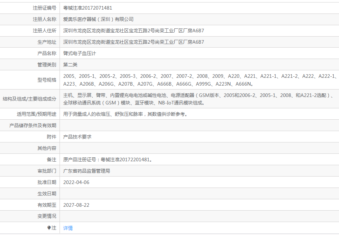Select product name 臂式电子血压计
The image size is (339, 238).
[x=79, y=53]
